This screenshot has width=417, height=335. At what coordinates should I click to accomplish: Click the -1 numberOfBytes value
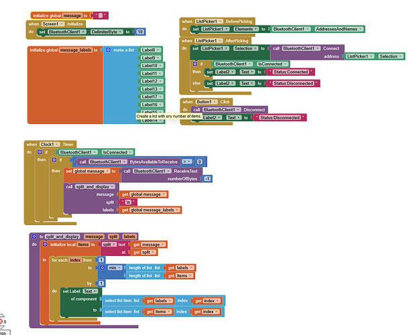(207, 178)
